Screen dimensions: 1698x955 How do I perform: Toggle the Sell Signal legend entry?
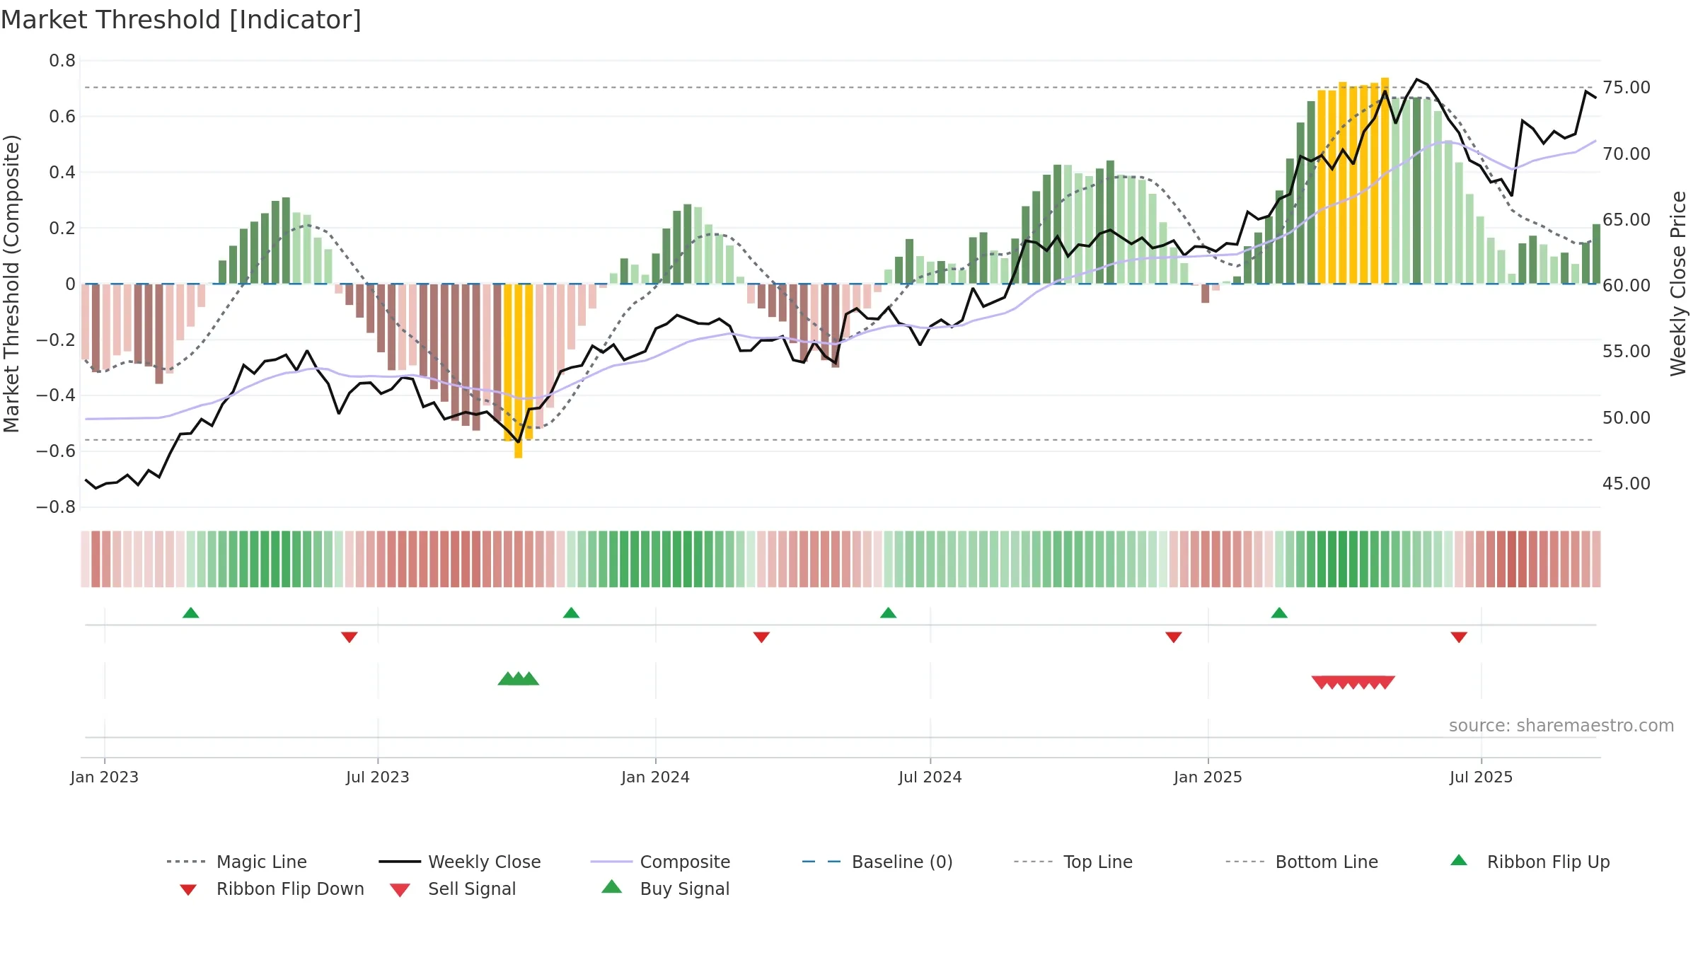coord(453,889)
